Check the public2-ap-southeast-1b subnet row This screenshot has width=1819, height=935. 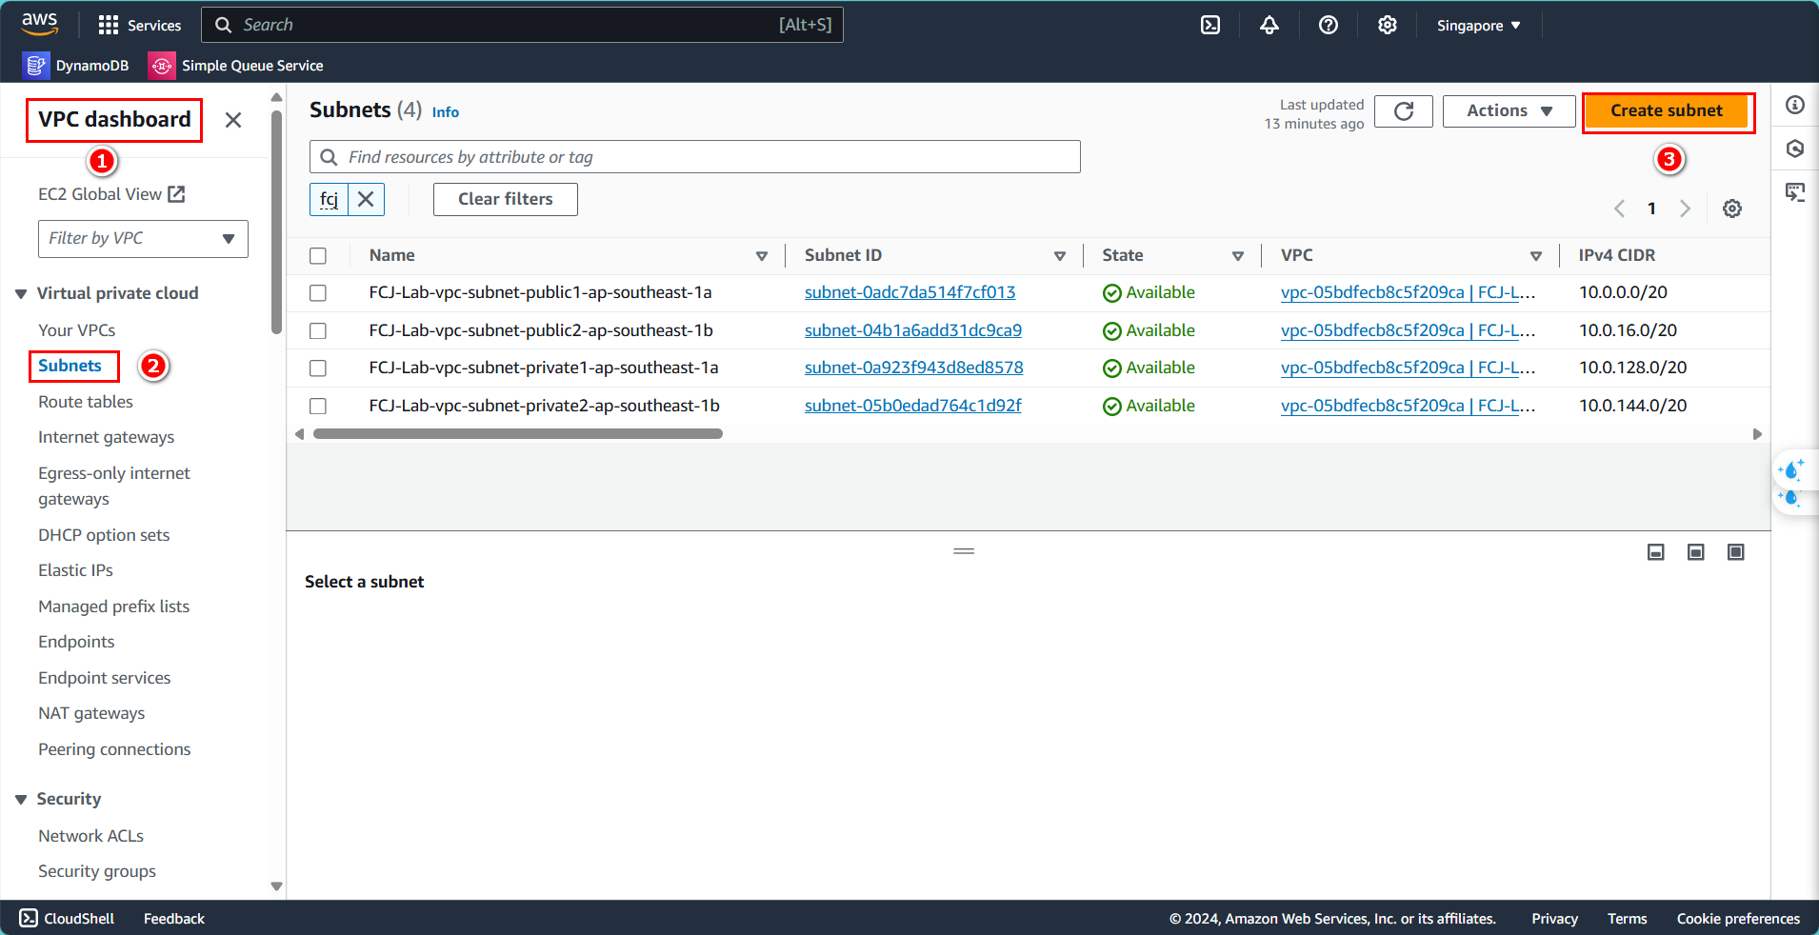click(x=318, y=330)
